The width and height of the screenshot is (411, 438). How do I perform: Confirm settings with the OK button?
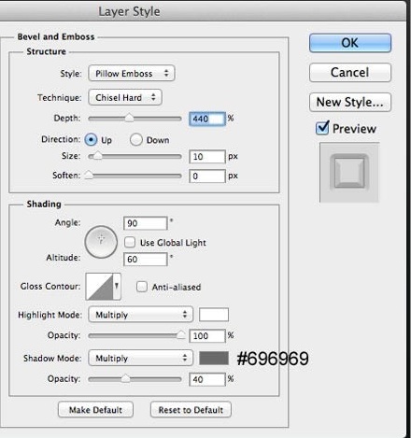tap(350, 43)
